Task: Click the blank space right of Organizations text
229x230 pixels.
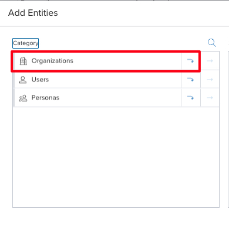Action: (x=127, y=61)
